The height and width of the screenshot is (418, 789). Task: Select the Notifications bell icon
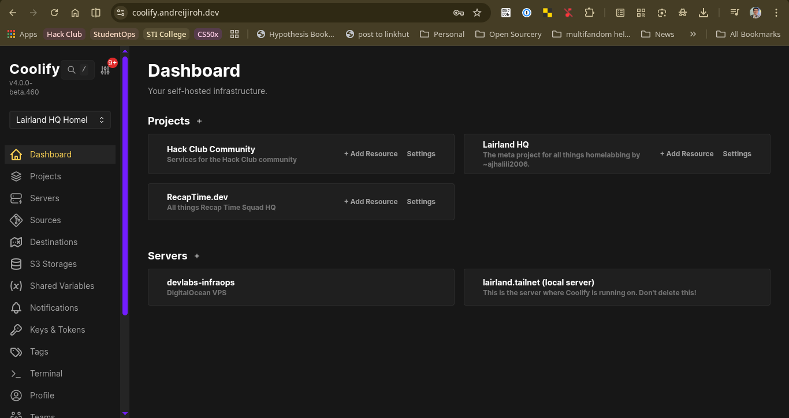click(x=16, y=308)
